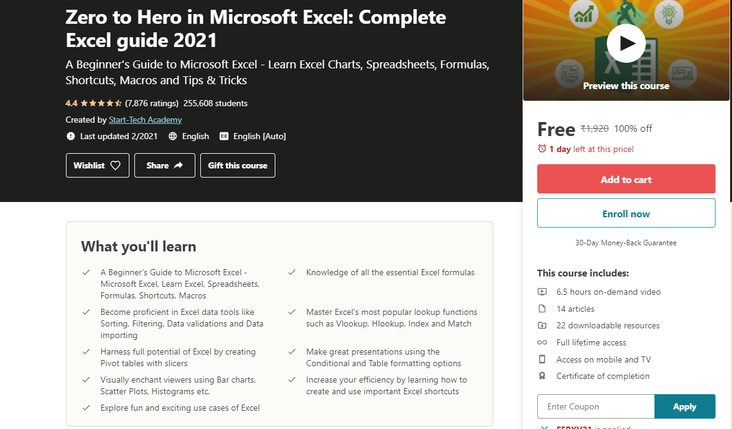Click Master Excel's most popular lookup functions item
The height and width of the screenshot is (429, 732).
(392, 318)
